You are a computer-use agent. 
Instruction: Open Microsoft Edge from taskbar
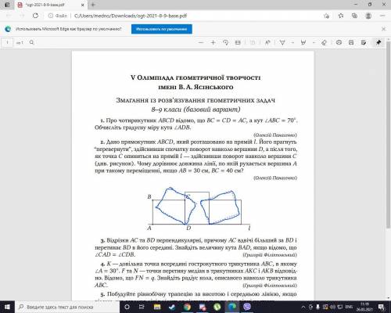point(232,307)
